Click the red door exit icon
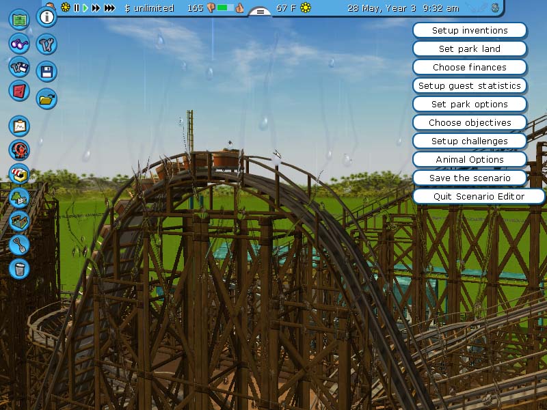The width and height of the screenshot is (547, 410). tap(19, 91)
